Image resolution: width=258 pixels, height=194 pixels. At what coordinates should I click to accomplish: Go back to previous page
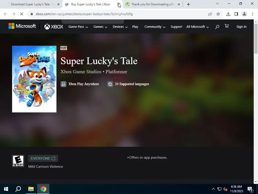click(x=6, y=14)
